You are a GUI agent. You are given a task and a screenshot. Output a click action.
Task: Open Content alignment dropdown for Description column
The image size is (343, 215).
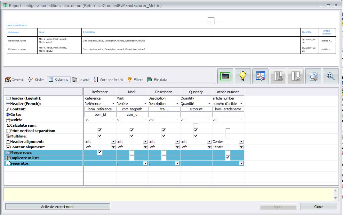pyautogui.click(x=177, y=147)
